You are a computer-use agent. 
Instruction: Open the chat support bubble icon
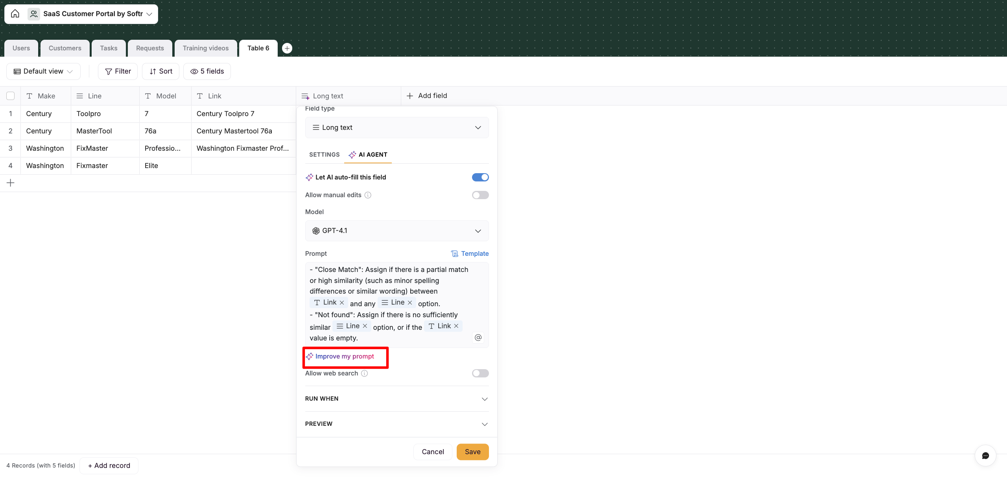click(x=985, y=455)
